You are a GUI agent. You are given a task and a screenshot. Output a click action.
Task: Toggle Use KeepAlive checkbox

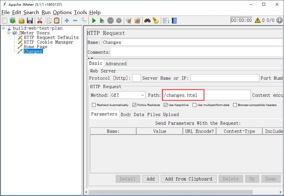coord(166,105)
